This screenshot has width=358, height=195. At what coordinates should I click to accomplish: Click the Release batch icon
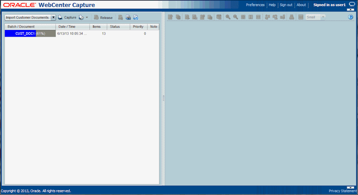tap(96, 17)
